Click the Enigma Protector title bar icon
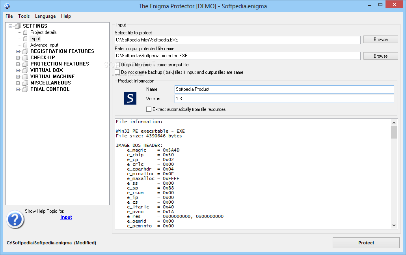The height and width of the screenshot is (255, 406). pos(7,6)
